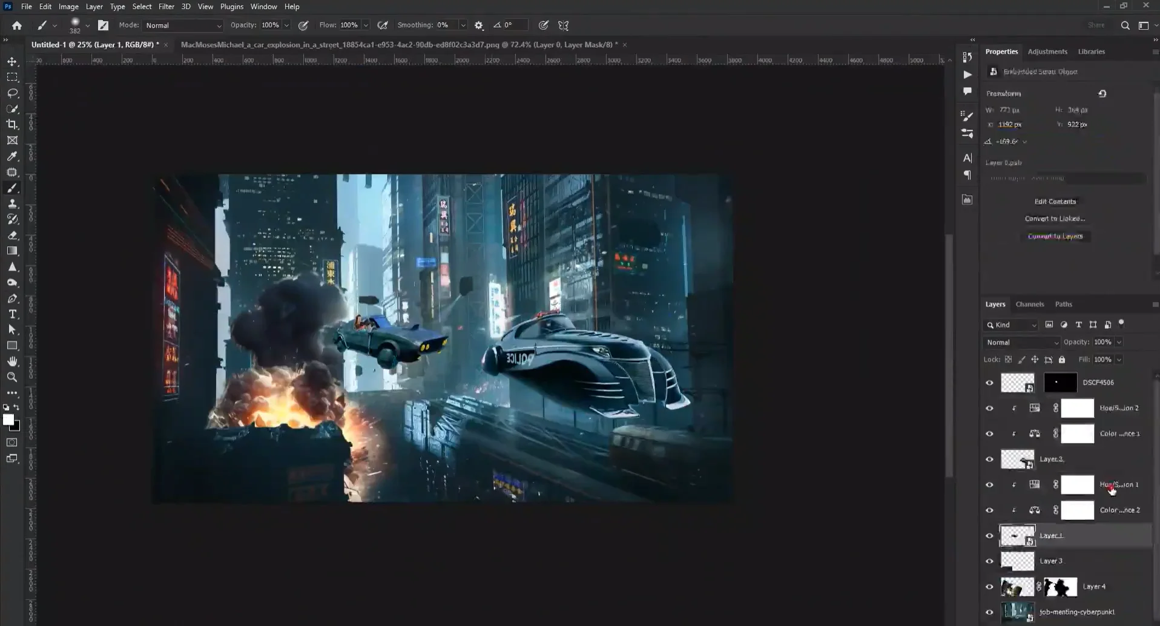1160x626 pixels.
Task: Click the Layer 4 mask thumbnail
Action: 1060,587
